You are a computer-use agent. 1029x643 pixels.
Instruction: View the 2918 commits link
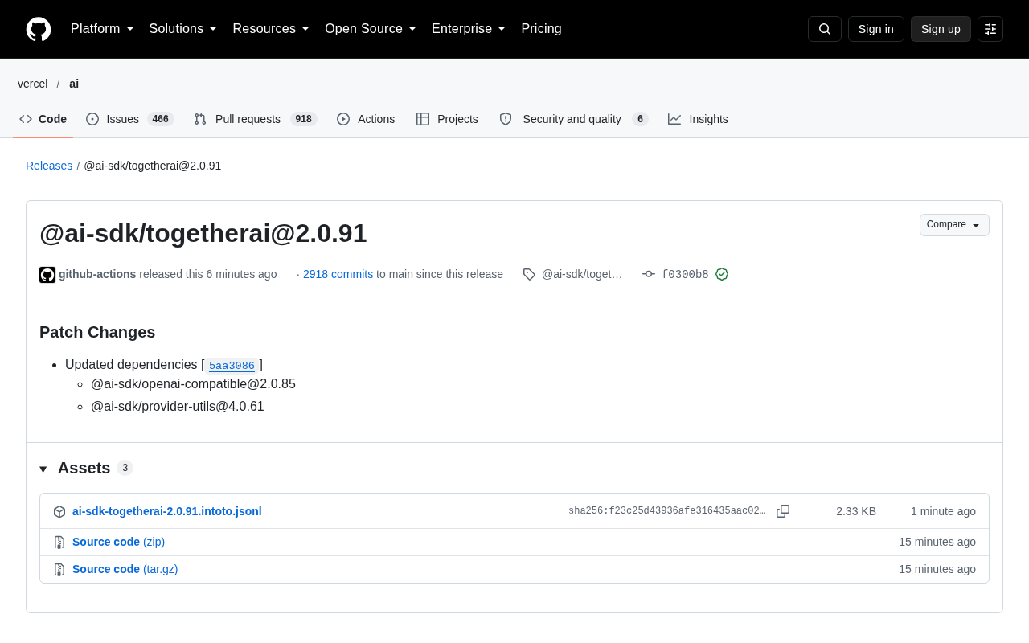(x=338, y=274)
